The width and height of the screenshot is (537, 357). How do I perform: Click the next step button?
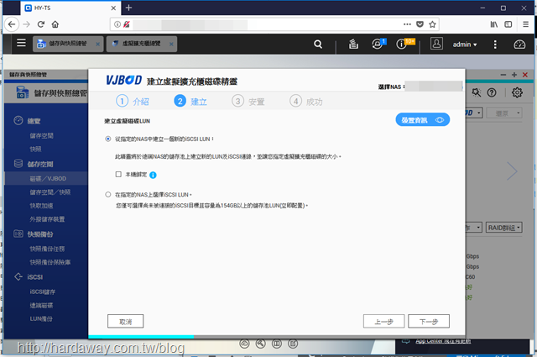pos(429,322)
